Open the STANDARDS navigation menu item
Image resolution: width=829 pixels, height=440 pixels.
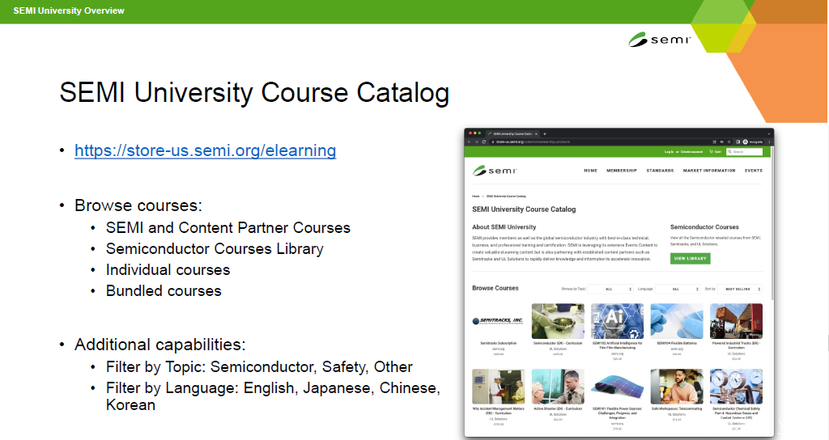pos(660,171)
